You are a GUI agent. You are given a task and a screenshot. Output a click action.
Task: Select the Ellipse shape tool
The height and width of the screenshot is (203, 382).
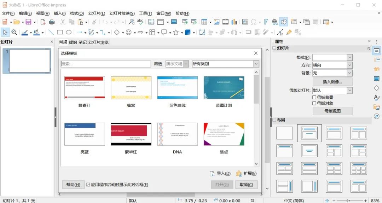[69, 32]
